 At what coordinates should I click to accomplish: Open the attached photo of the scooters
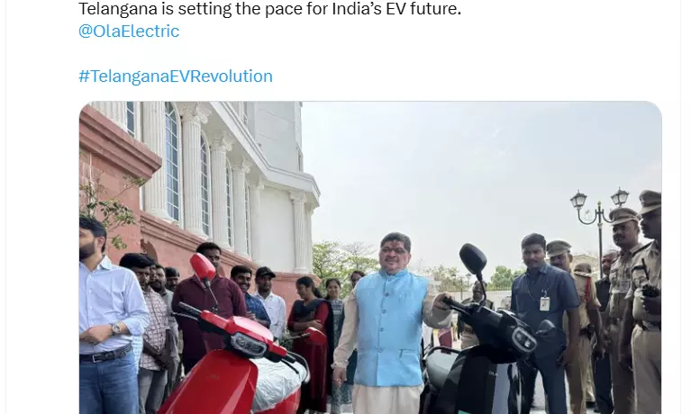[370, 257]
